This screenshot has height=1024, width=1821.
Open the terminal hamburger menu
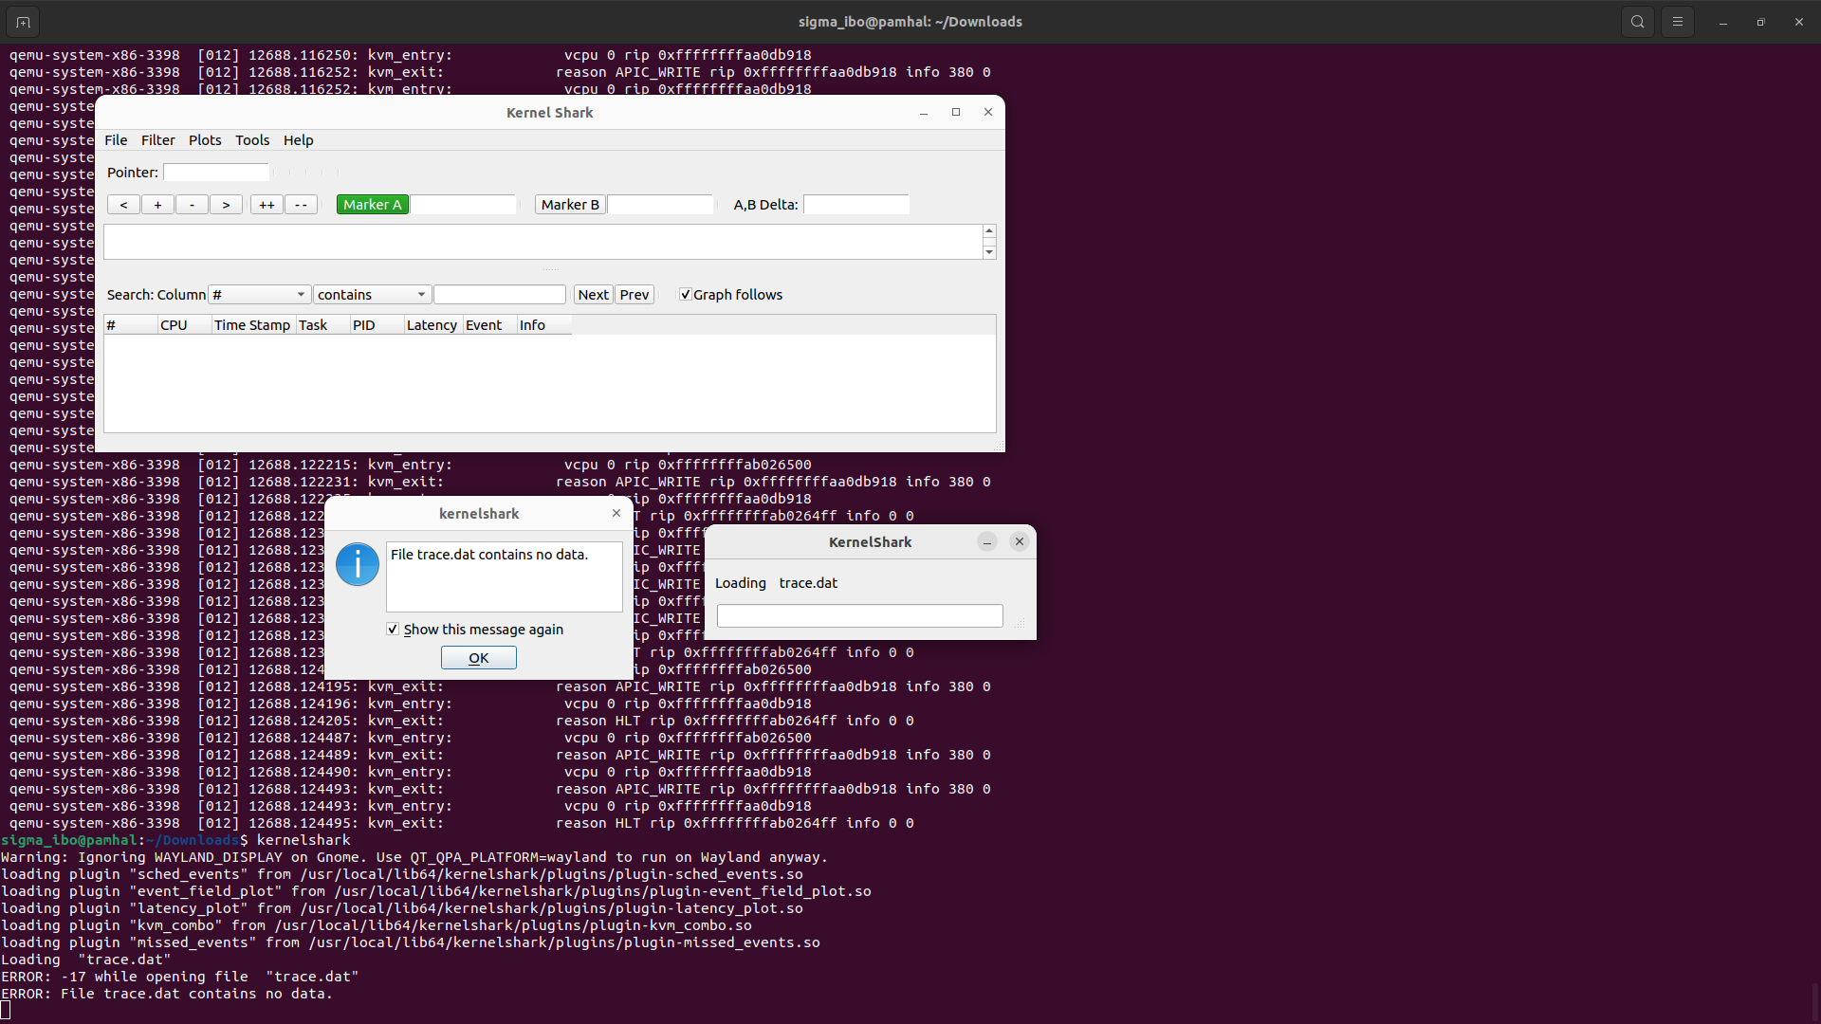(x=1678, y=22)
